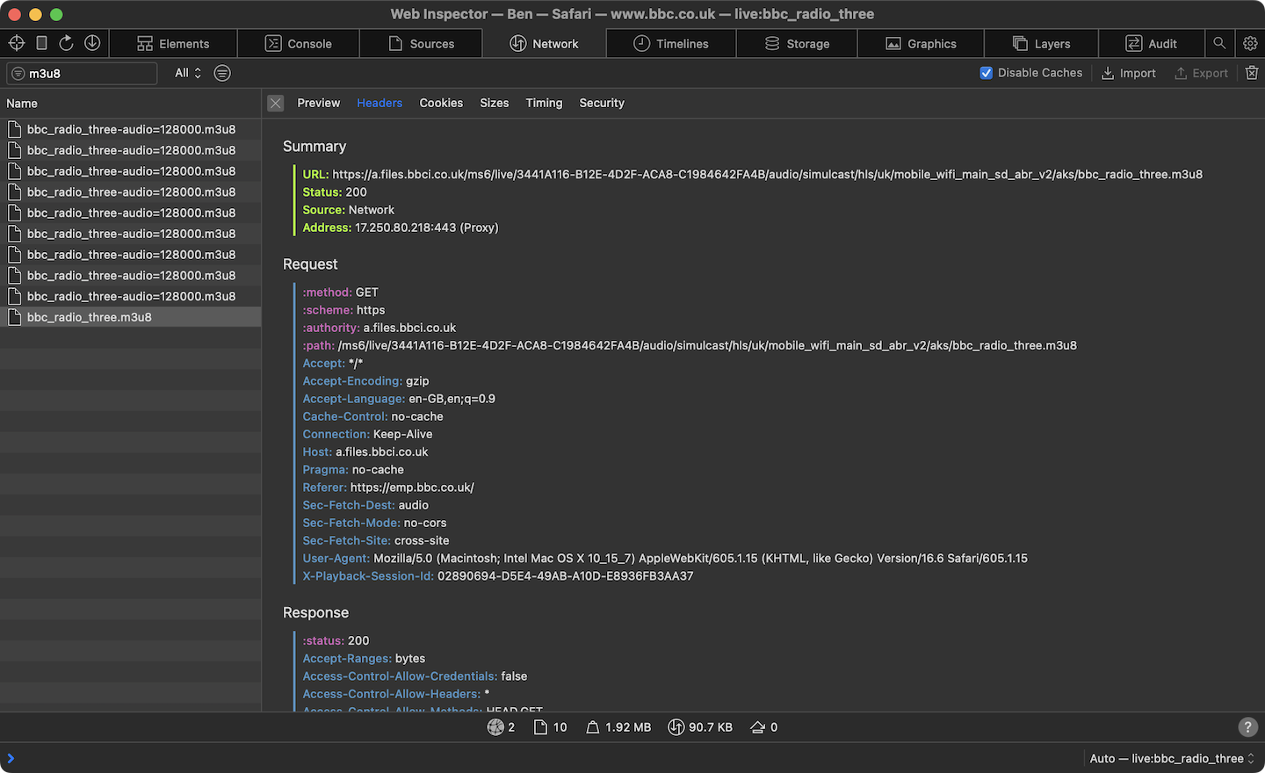The image size is (1265, 773).
Task: Click the Accept-Language header line
Action: coord(399,399)
